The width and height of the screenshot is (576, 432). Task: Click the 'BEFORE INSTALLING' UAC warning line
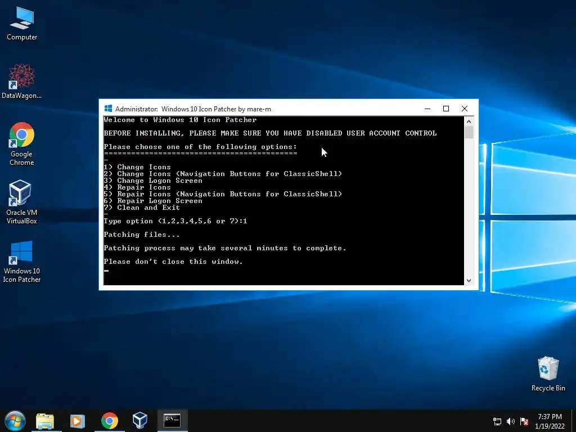click(x=270, y=133)
